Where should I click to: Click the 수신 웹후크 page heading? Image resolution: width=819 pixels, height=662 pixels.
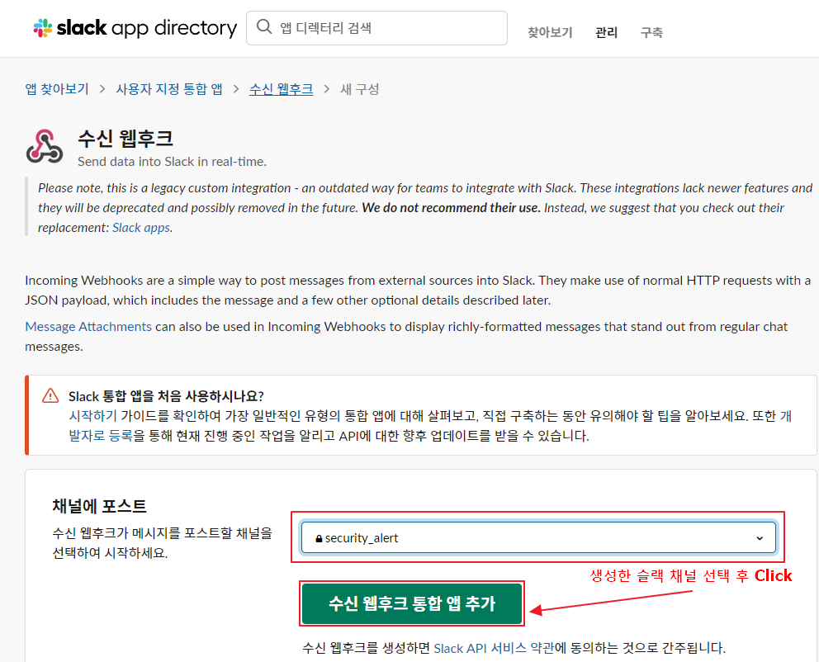point(125,139)
